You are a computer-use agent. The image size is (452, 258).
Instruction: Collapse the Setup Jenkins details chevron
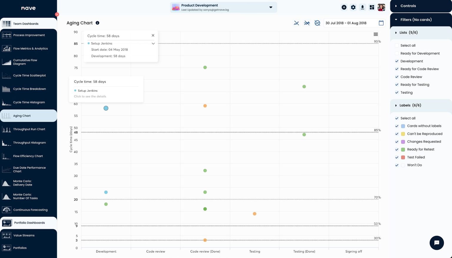pos(153,43)
